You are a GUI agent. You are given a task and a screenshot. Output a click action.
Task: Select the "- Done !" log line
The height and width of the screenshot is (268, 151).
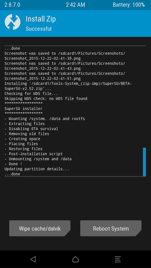pyautogui.click(x=13, y=164)
